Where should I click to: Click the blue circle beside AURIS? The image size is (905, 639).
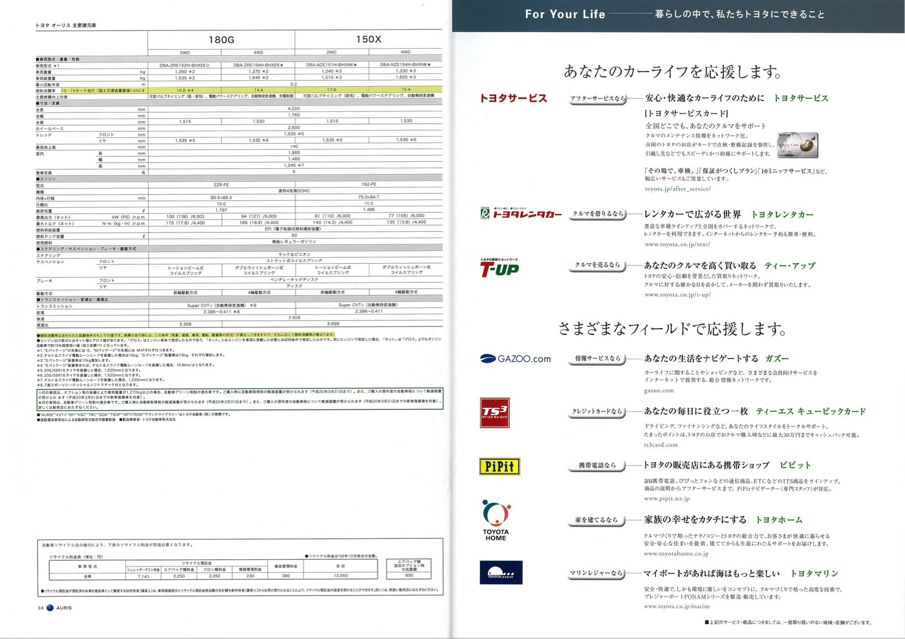50,607
